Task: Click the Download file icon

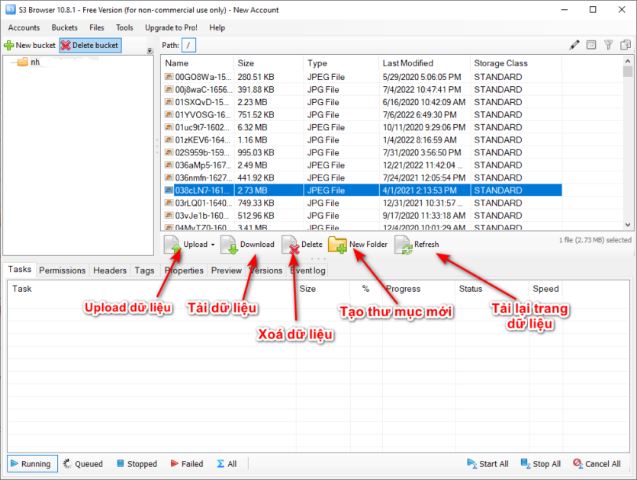Action: pyautogui.click(x=229, y=245)
